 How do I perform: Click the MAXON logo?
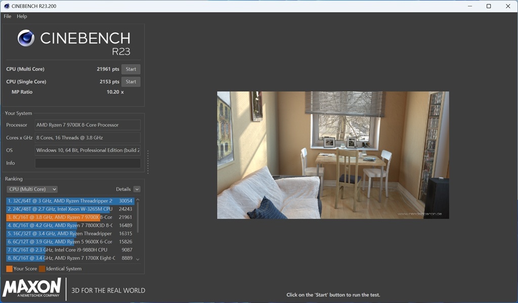32,287
